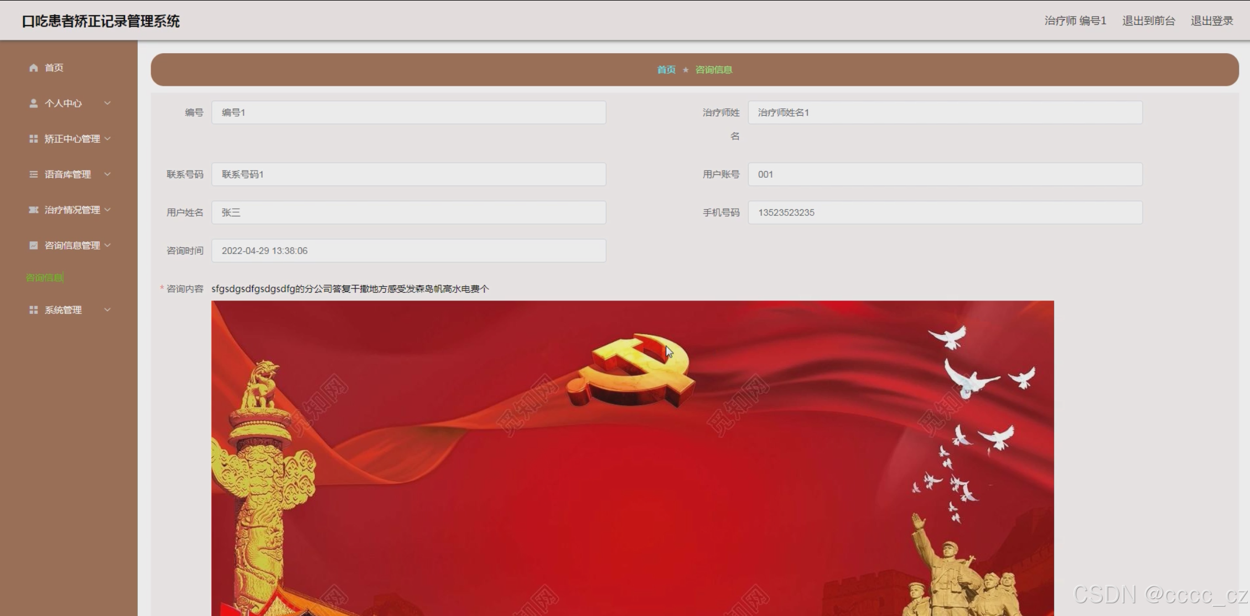The height and width of the screenshot is (616, 1250).
Task: Click 退出登录 in the header
Action: click(1212, 21)
